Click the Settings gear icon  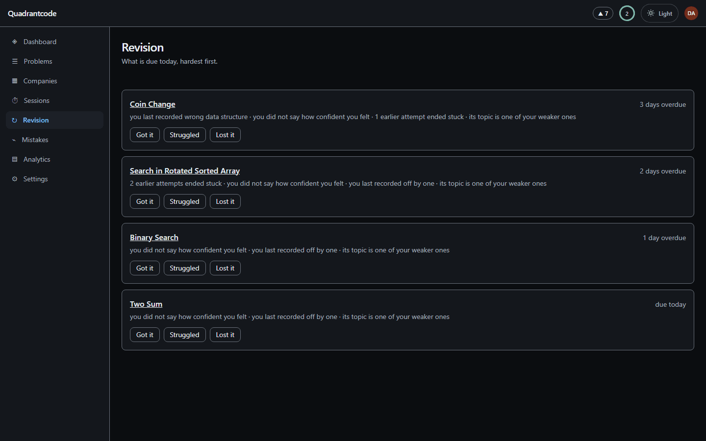pyautogui.click(x=15, y=179)
